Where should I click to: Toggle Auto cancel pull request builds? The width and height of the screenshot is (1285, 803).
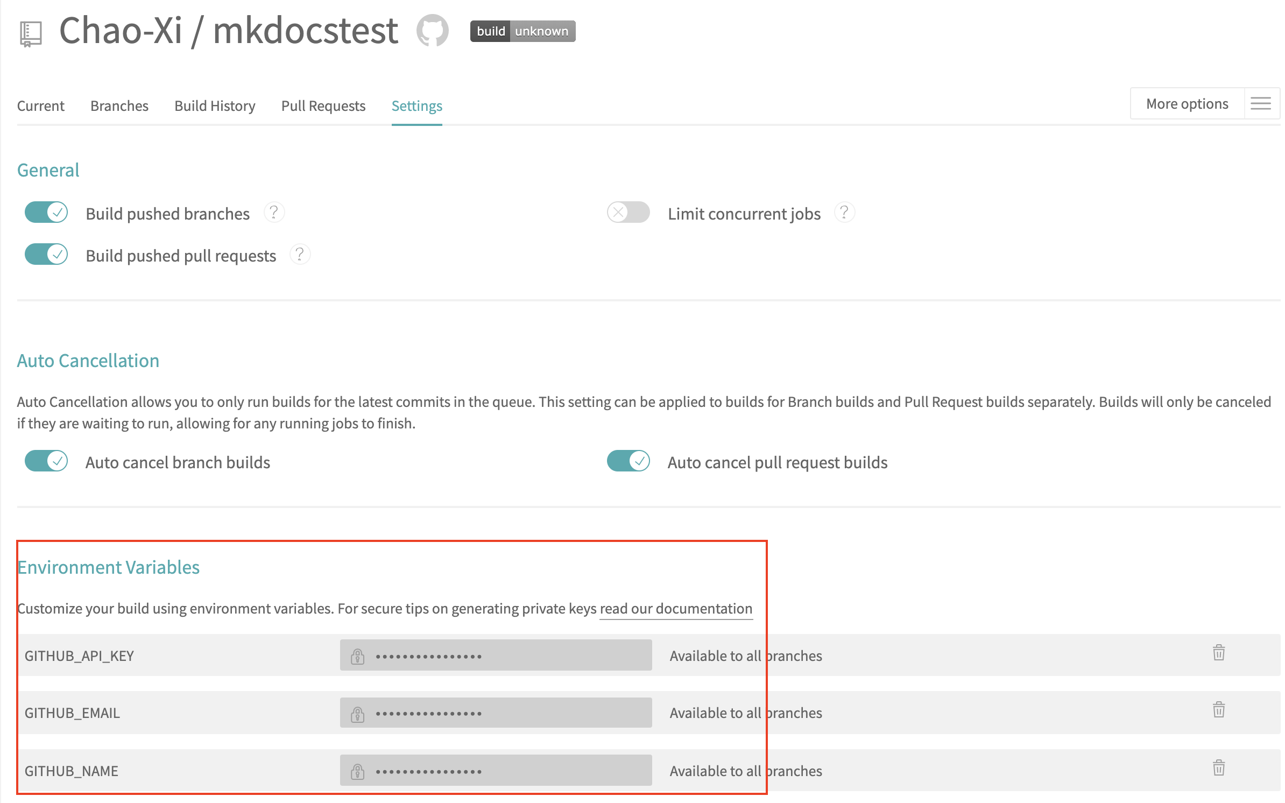pos(628,461)
